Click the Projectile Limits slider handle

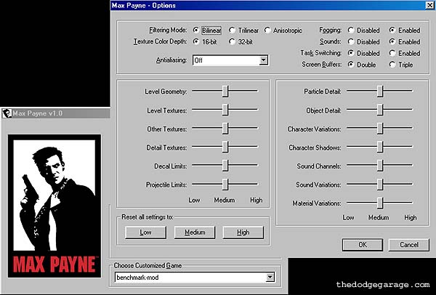pyautogui.click(x=225, y=184)
